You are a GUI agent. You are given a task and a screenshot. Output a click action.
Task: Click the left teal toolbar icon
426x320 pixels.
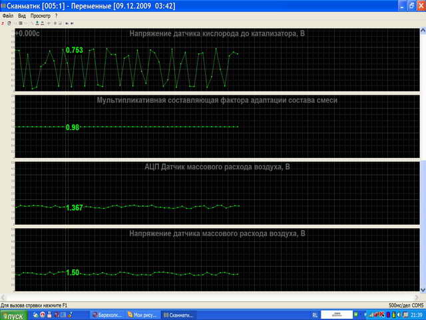(37, 23)
